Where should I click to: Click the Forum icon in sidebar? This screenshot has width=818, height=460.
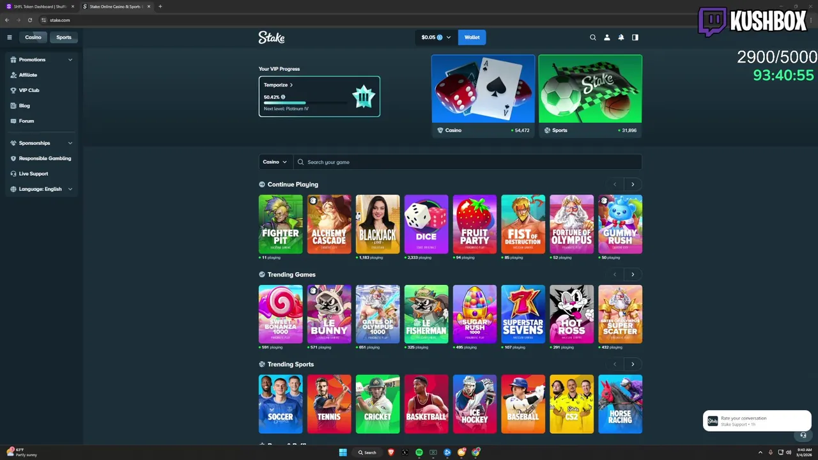pyautogui.click(x=13, y=121)
